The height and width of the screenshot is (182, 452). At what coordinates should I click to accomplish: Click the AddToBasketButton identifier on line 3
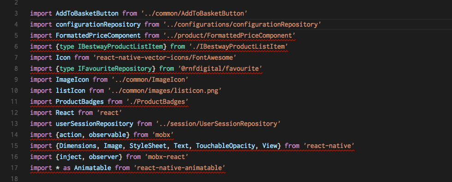[87, 13]
